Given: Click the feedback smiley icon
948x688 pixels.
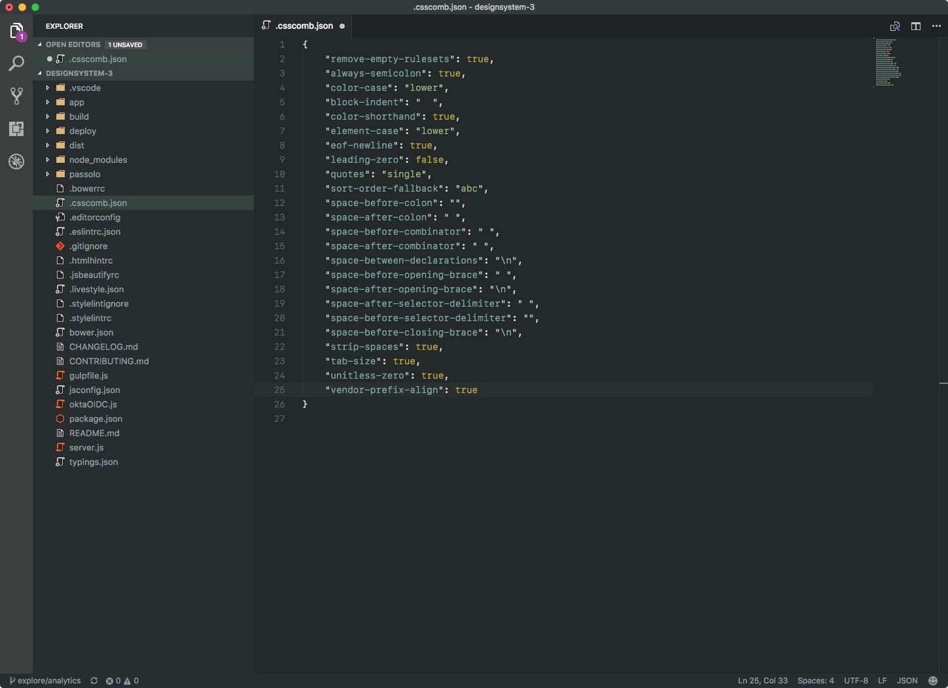Looking at the screenshot, I should coord(933,681).
